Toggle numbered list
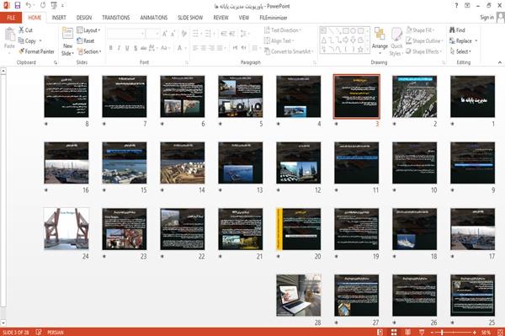Image resolution: width=505 pixels, height=336 pixels. 209,33
